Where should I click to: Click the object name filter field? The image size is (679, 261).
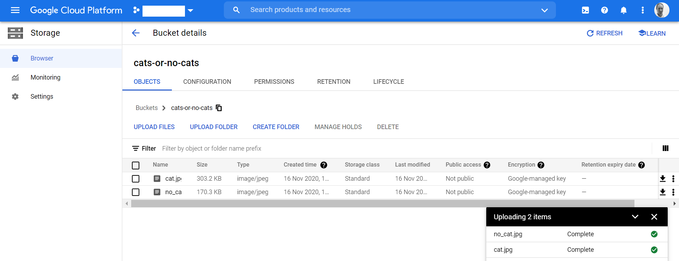(211, 149)
